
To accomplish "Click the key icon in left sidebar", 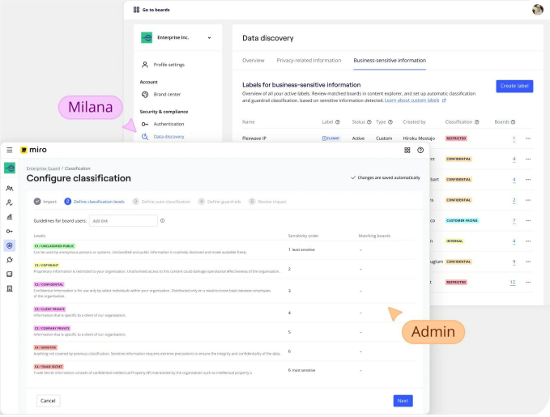I will (x=10, y=231).
